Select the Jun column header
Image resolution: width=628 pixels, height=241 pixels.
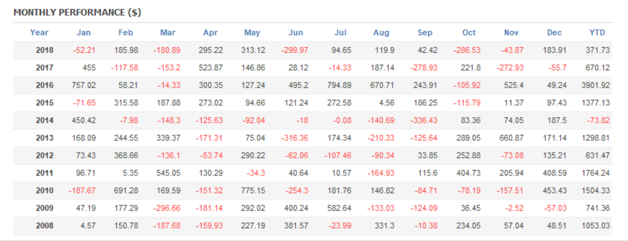point(296,33)
